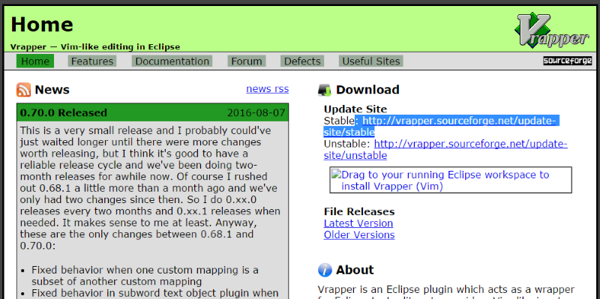
Task: Open the Documentation tab
Action: coord(172,61)
